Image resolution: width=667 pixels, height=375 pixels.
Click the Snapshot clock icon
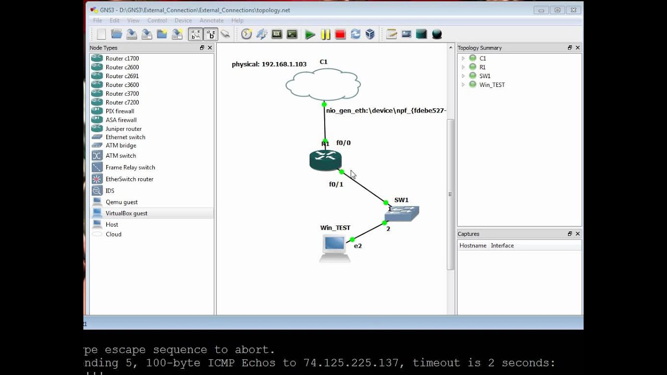pos(246,34)
